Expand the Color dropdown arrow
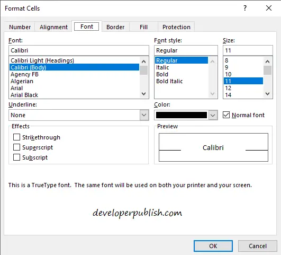 pyautogui.click(x=213, y=115)
